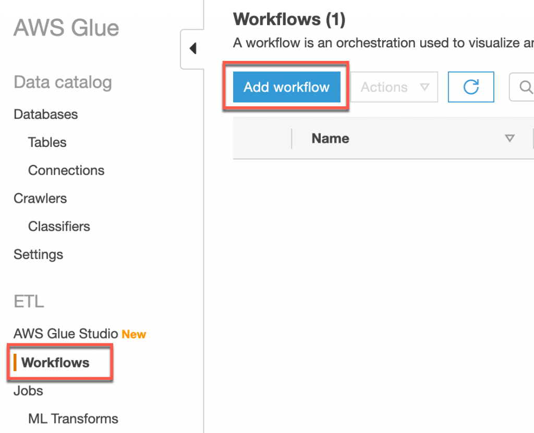Click the Add workflow button

tap(286, 87)
